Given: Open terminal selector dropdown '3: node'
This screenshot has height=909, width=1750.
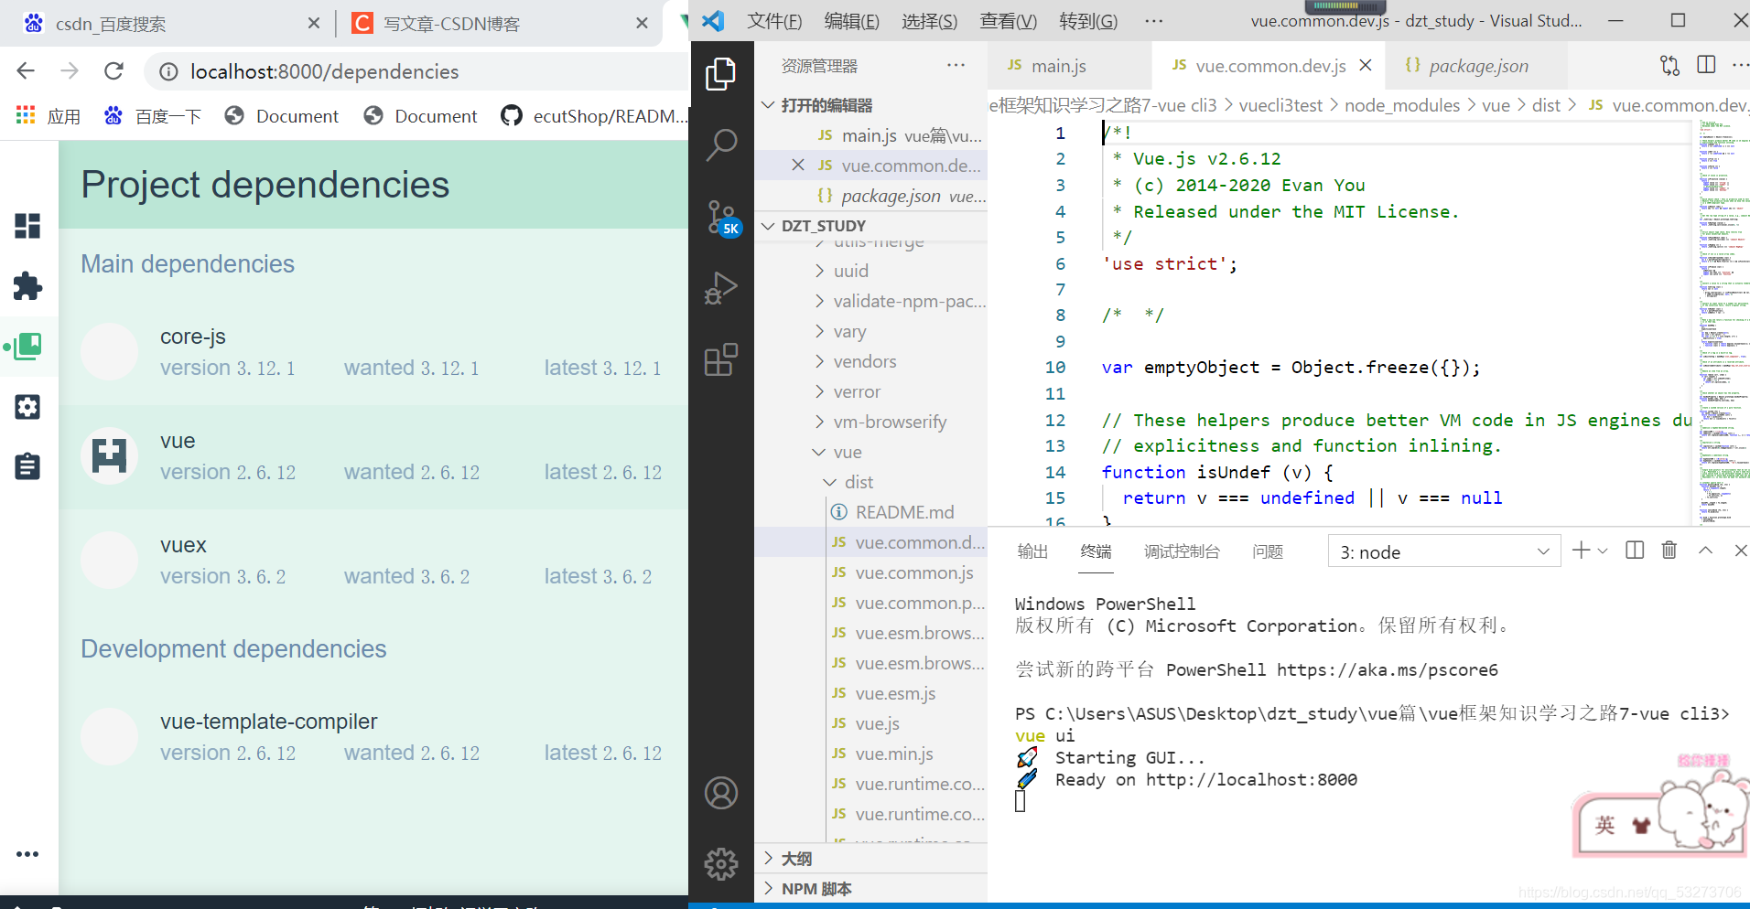Looking at the screenshot, I should (1444, 551).
